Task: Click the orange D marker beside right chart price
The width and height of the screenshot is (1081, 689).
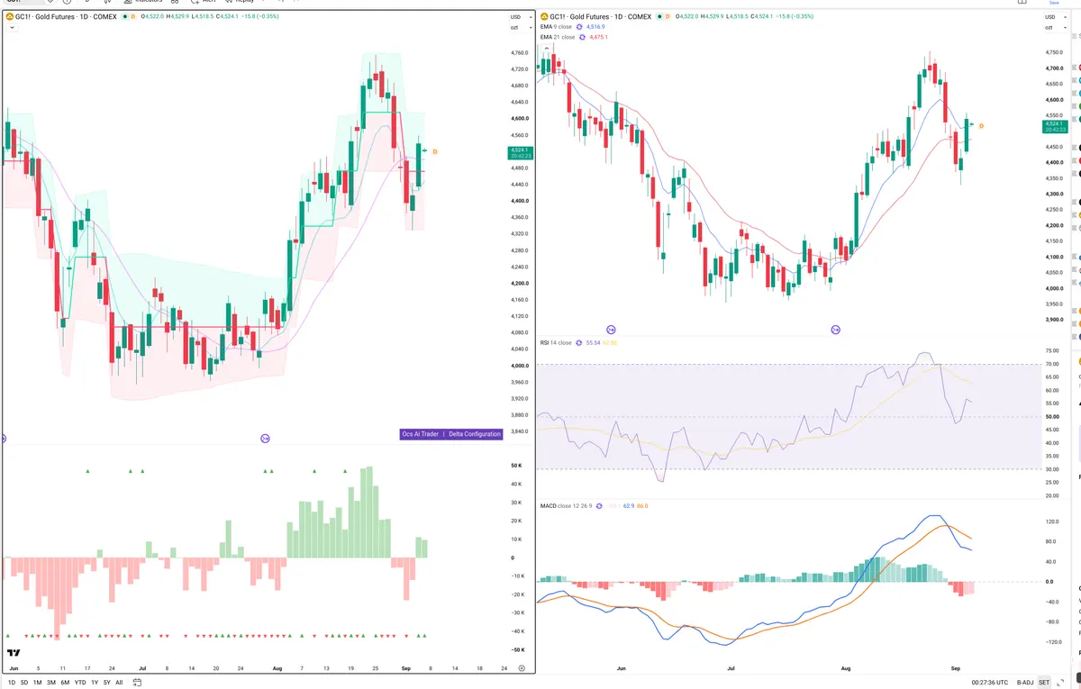Action: pos(981,126)
